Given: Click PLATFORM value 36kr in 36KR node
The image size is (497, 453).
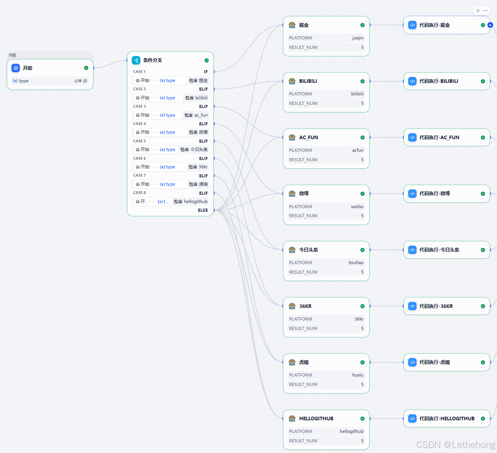Looking at the screenshot, I should 359,319.
